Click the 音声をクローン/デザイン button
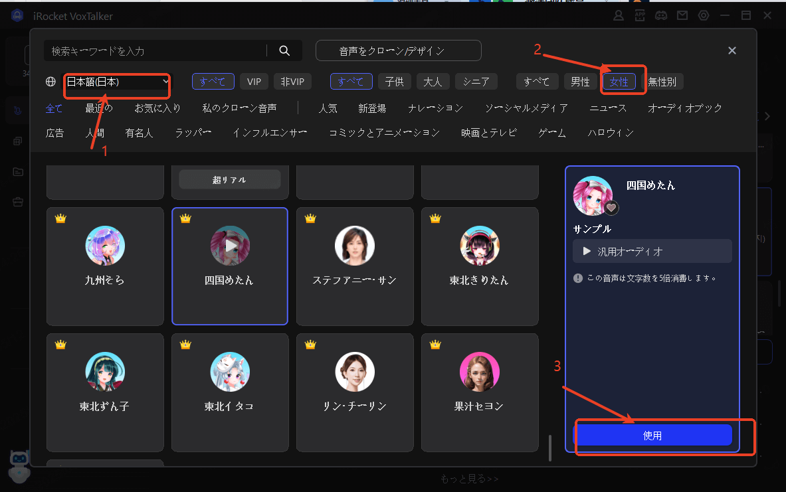 [399, 50]
